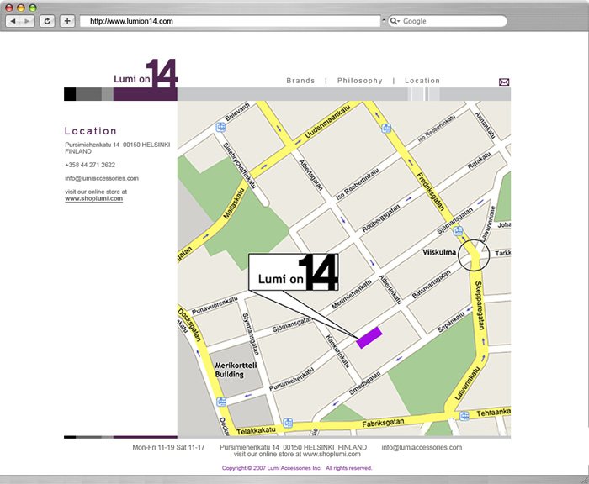The width and height of the screenshot is (589, 484).
Task: Click info@lumiaccessories.com in the sidebar
Action: coord(102,178)
